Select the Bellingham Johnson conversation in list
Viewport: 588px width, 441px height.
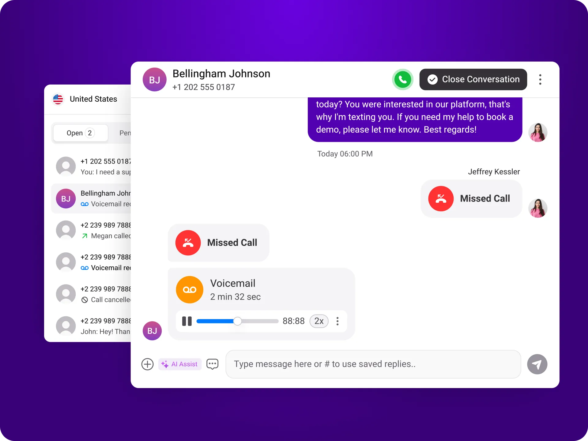tap(91, 198)
